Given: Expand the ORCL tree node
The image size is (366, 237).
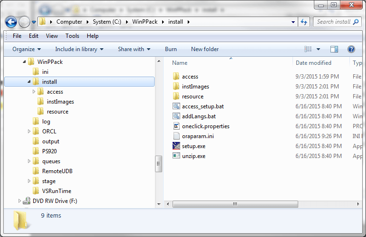Looking at the screenshot, I should [x=29, y=132].
